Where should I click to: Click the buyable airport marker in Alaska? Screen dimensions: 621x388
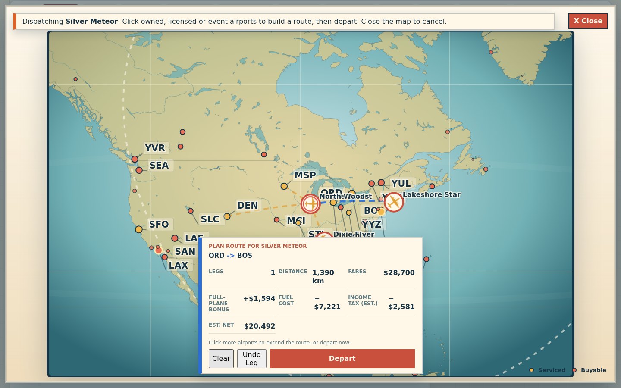point(75,79)
